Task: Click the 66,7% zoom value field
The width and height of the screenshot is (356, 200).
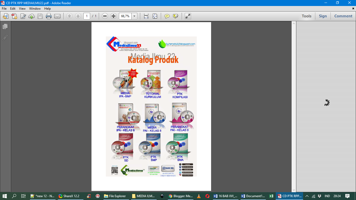Action: click(125, 16)
